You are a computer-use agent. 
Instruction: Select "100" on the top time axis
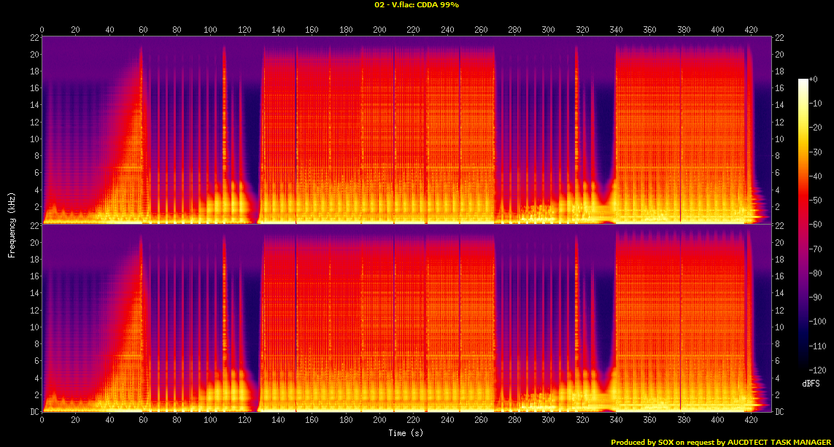211,30
